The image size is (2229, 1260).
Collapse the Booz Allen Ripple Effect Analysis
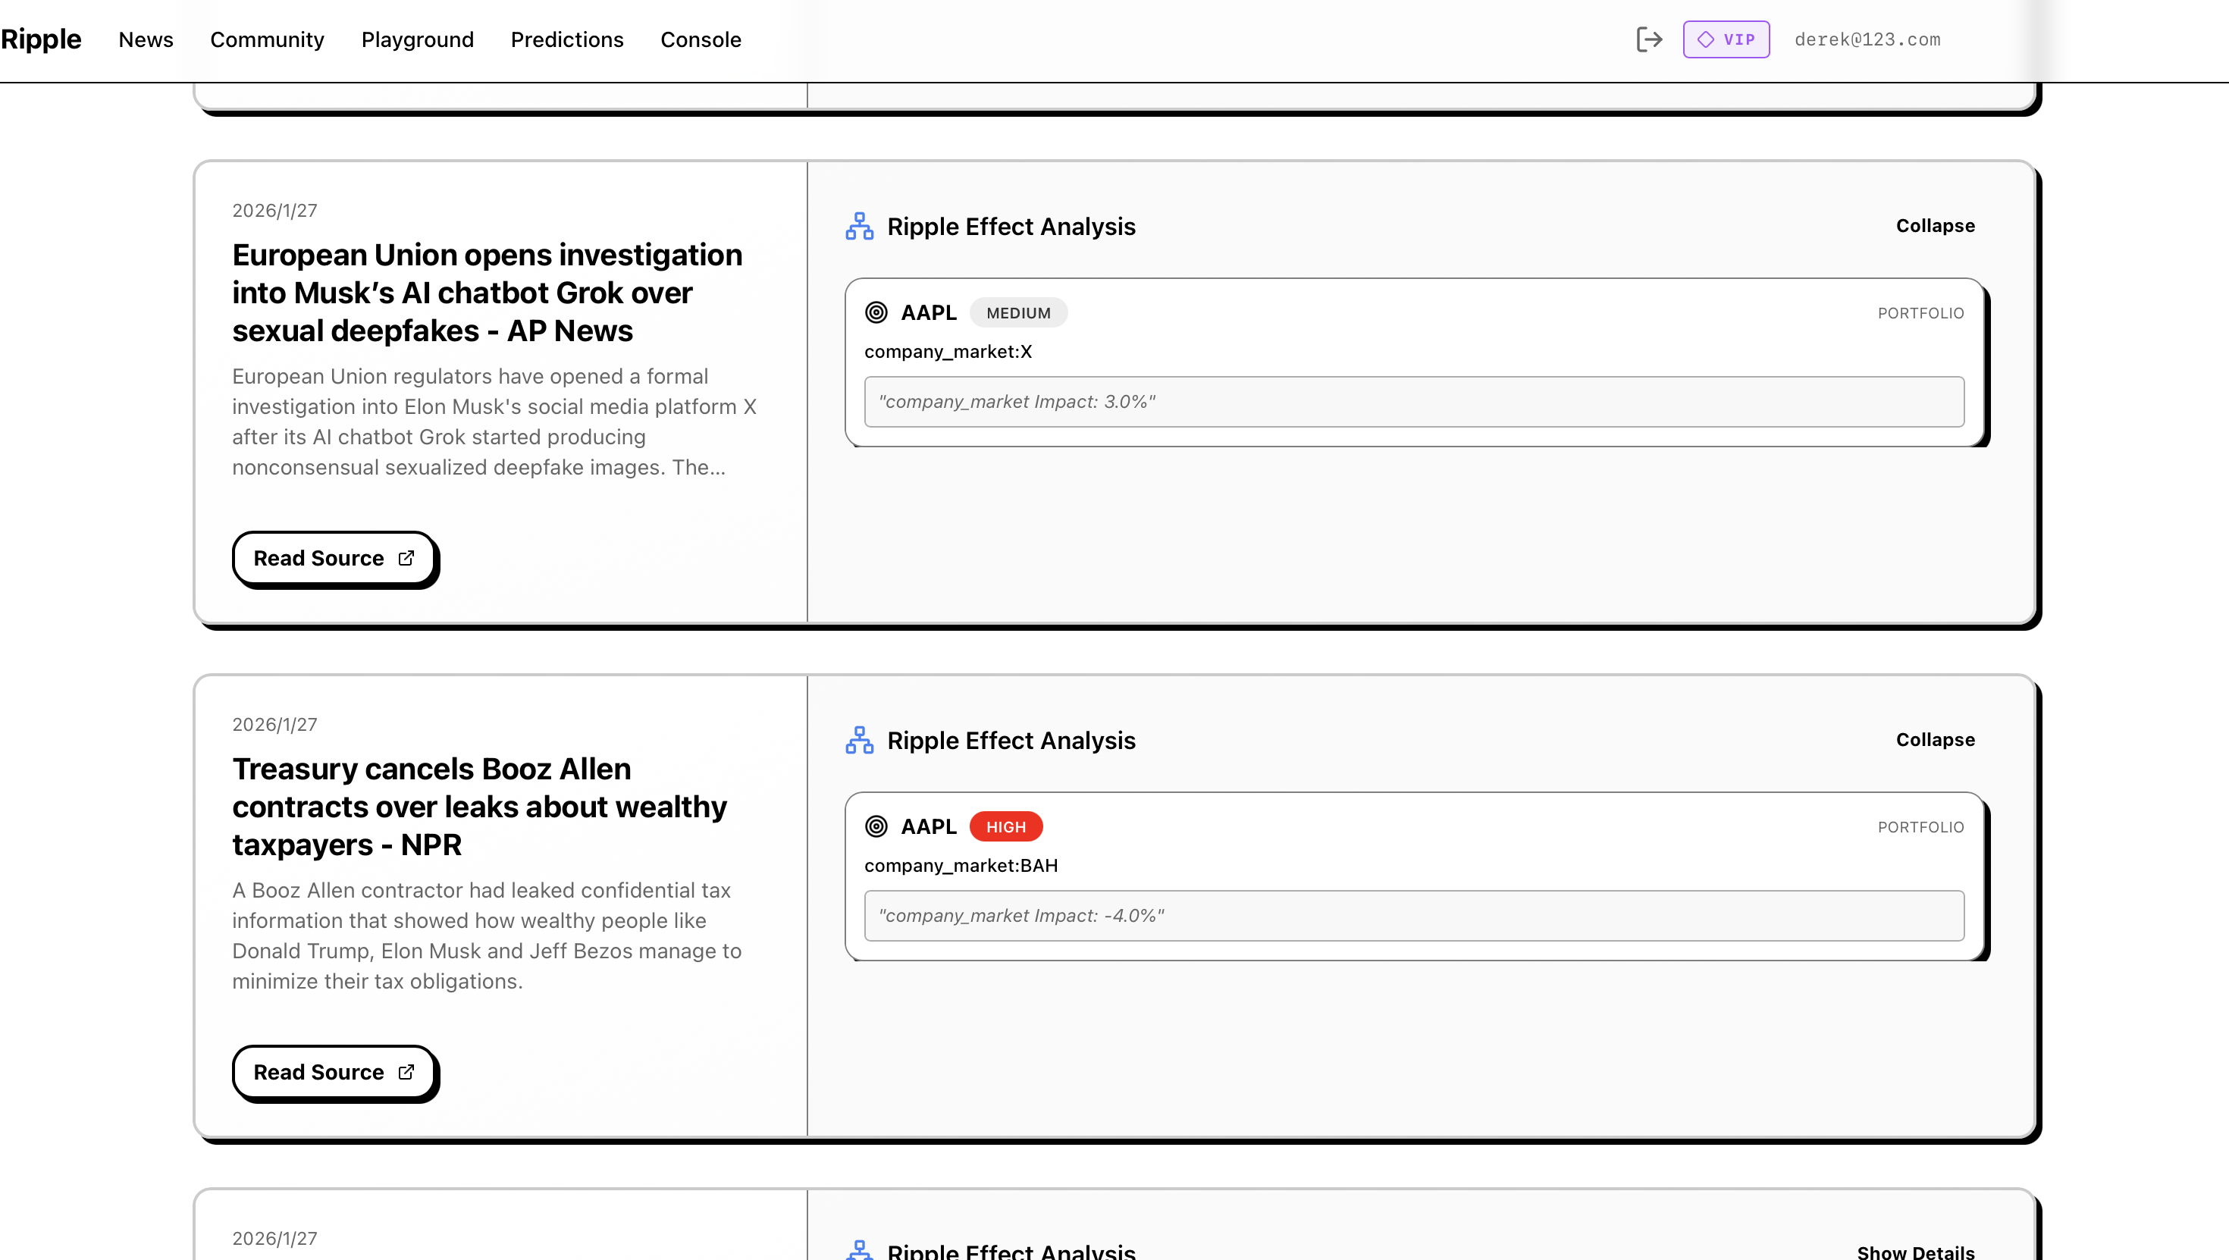tap(1935, 739)
